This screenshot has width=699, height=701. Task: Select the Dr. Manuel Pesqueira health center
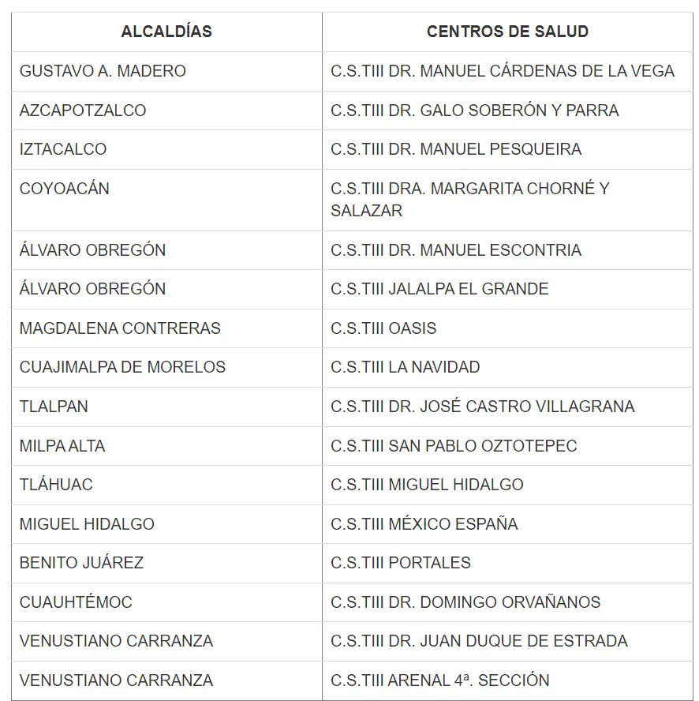456,149
